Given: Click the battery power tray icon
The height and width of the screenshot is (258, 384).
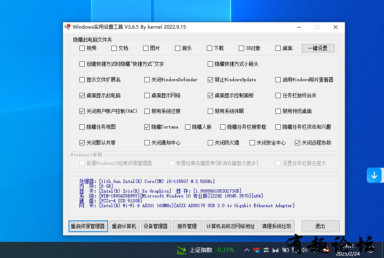Looking at the screenshot, I should tap(285, 250).
